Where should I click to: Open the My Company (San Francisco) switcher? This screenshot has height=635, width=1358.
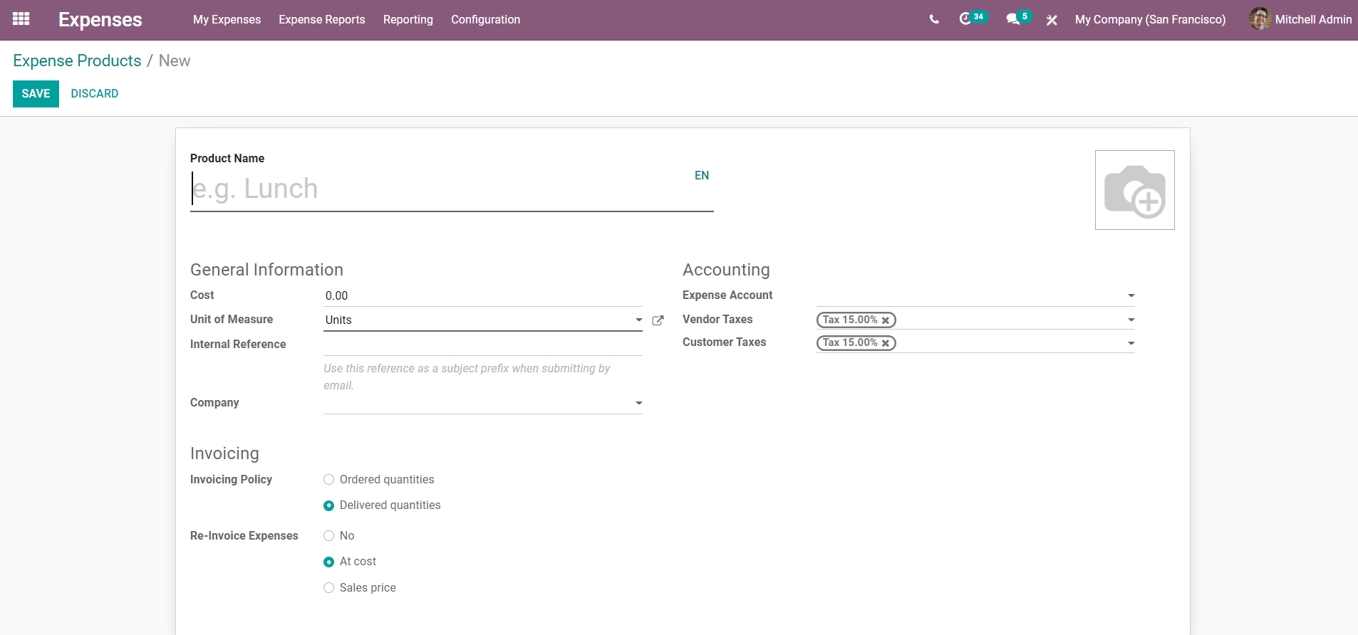[1150, 19]
